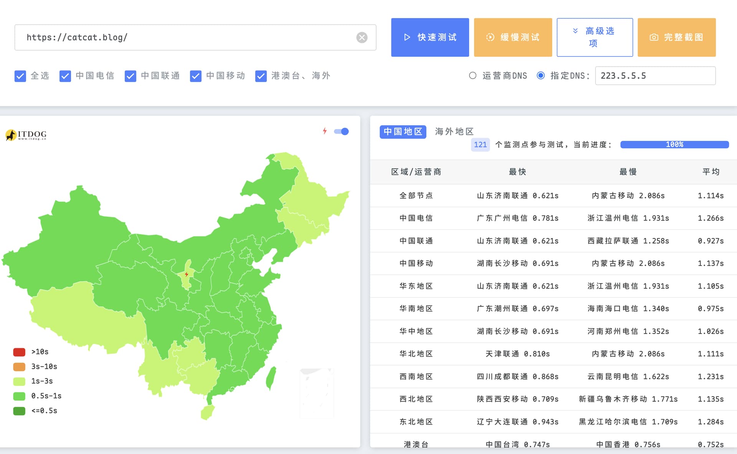Select the 中国地区 tab
This screenshot has height=454, width=737.
click(x=403, y=132)
